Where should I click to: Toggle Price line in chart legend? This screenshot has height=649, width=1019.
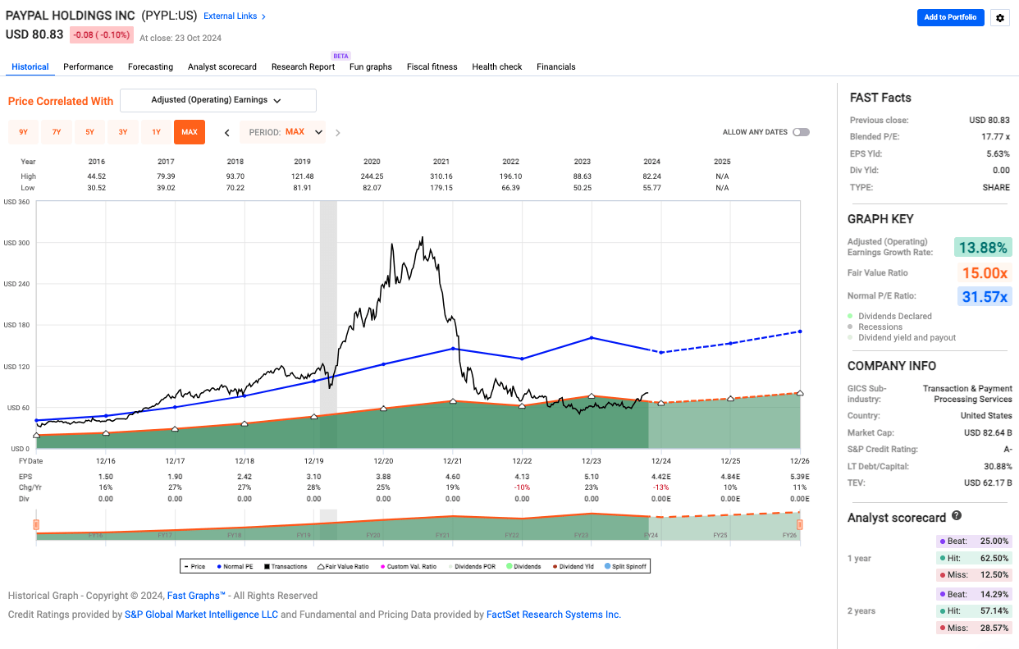(195, 566)
